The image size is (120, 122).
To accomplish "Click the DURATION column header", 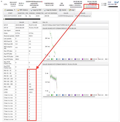I will (21, 13).
